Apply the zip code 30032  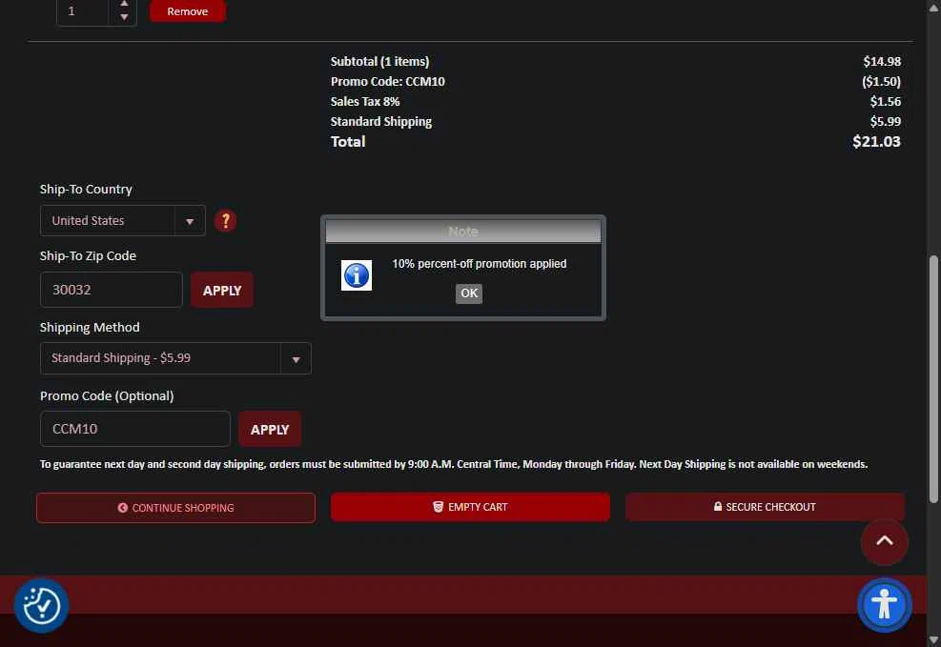(x=222, y=291)
